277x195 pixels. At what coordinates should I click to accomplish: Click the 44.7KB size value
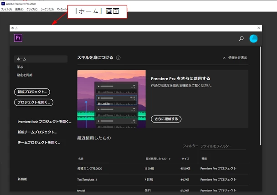click(185, 180)
